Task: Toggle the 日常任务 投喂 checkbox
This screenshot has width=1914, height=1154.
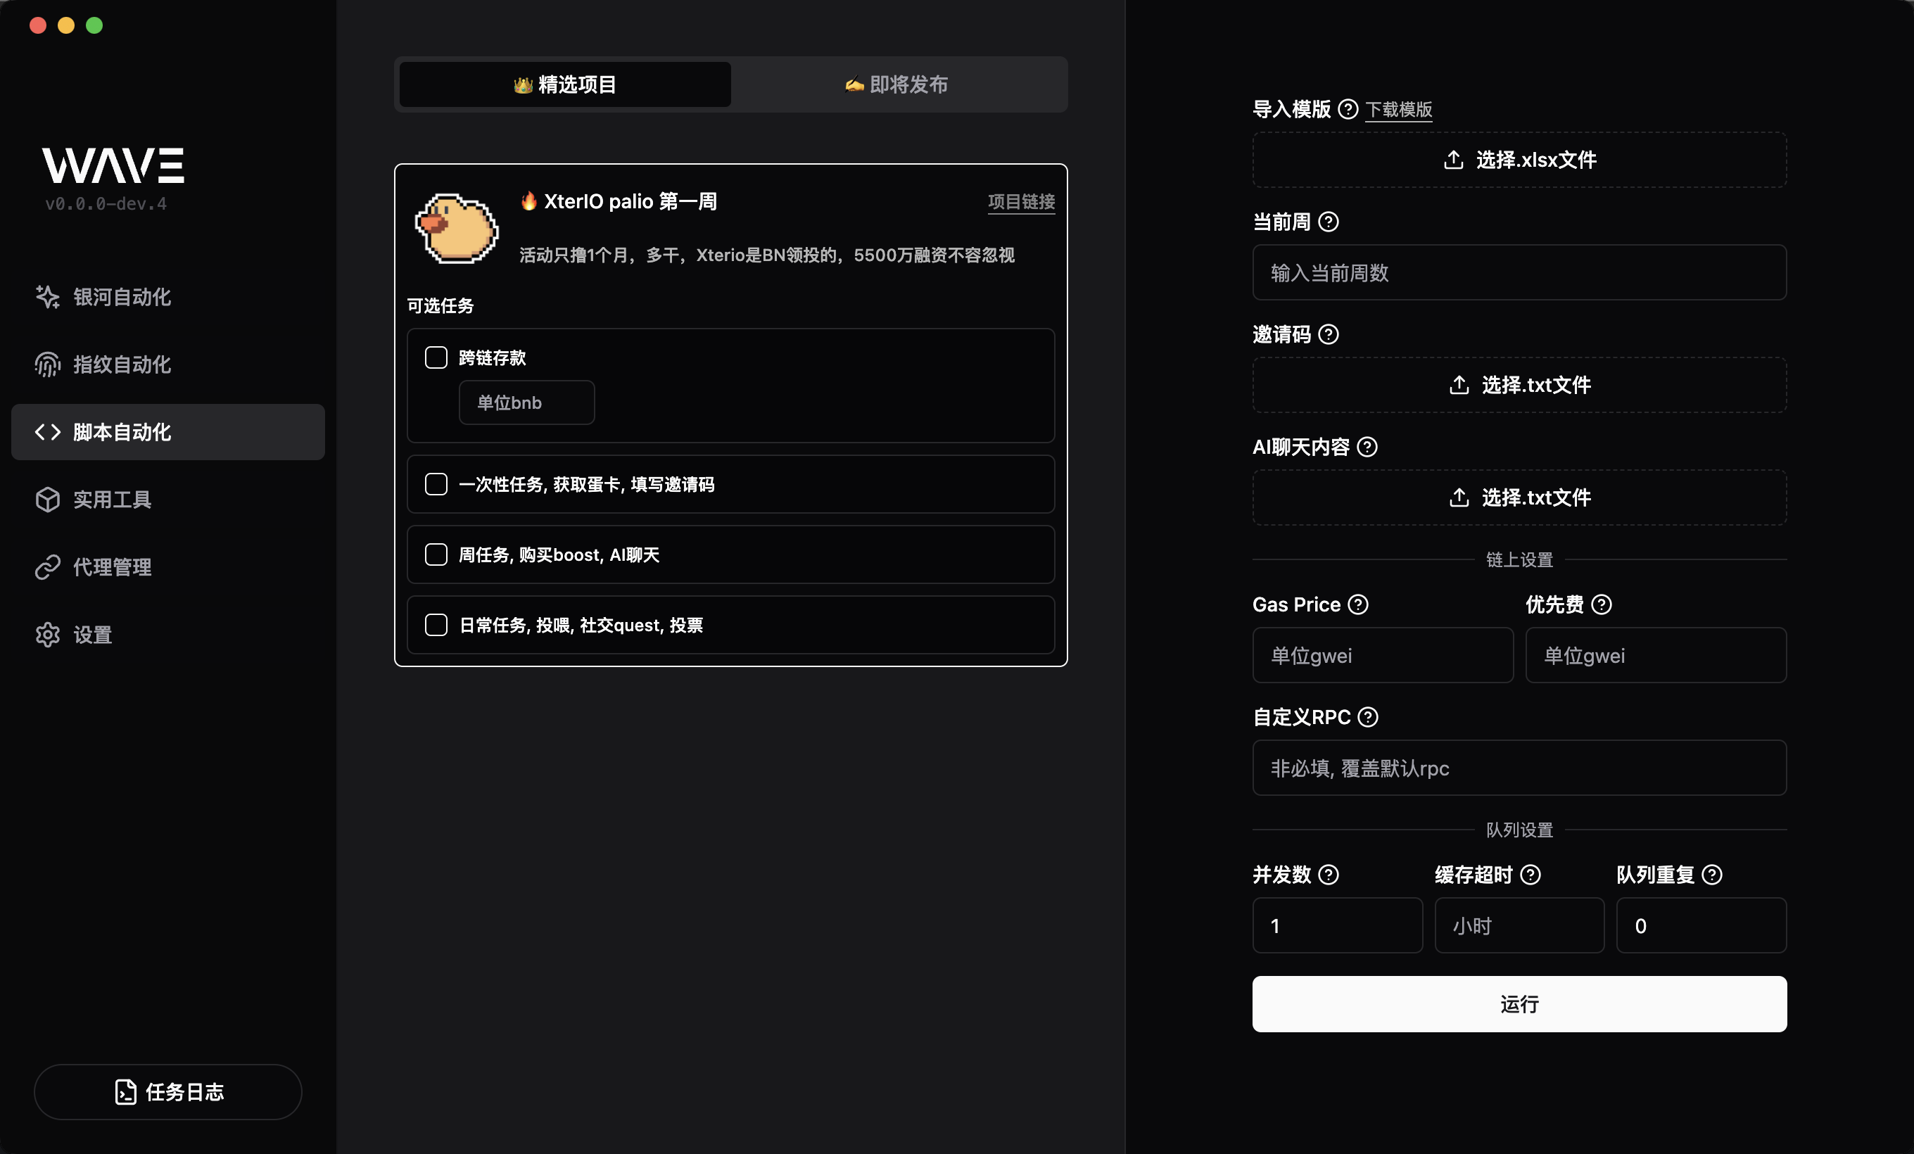Action: coord(436,625)
